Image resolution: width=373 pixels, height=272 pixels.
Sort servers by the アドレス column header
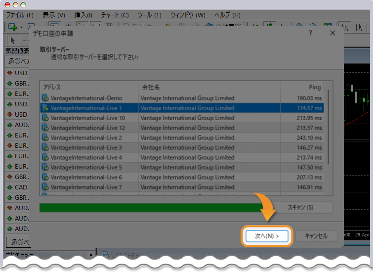[89, 87]
